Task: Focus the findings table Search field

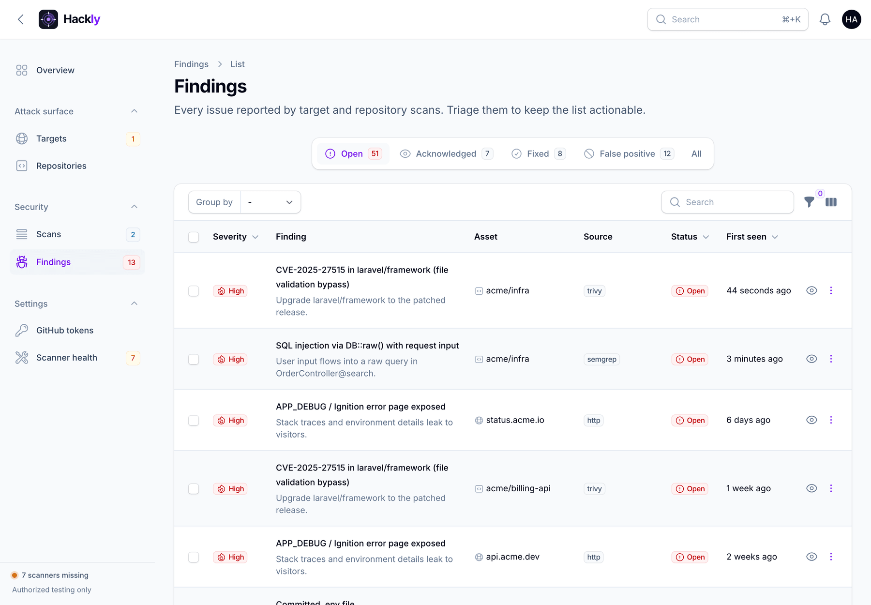Action: pyautogui.click(x=727, y=202)
